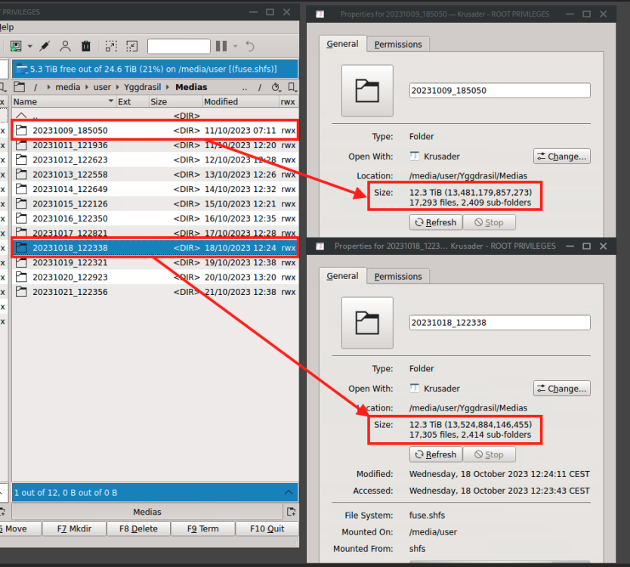The width and height of the screenshot is (630, 567).
Task: Expand the arrow between media and user
Action: [x=86, y=87]
